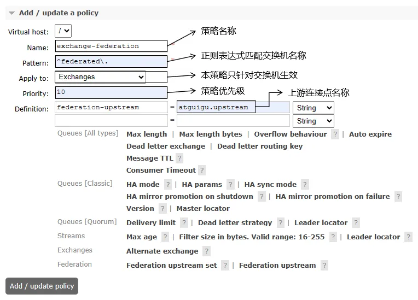The width and height of the screenshot is (418, 300).
Task: Click help icon next to Overflow behaviour
Action: tap(335, 134)
